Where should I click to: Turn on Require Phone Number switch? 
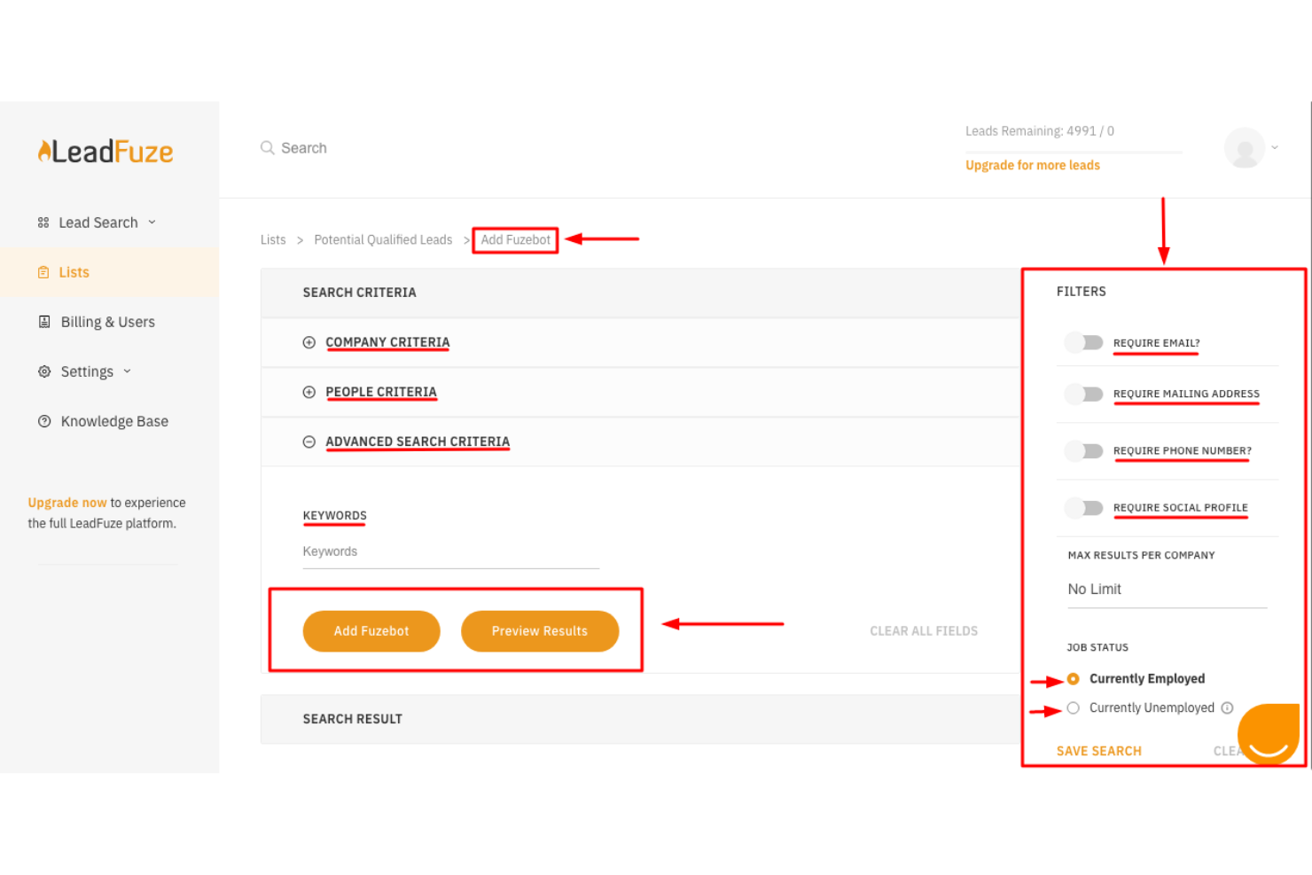1084,451
